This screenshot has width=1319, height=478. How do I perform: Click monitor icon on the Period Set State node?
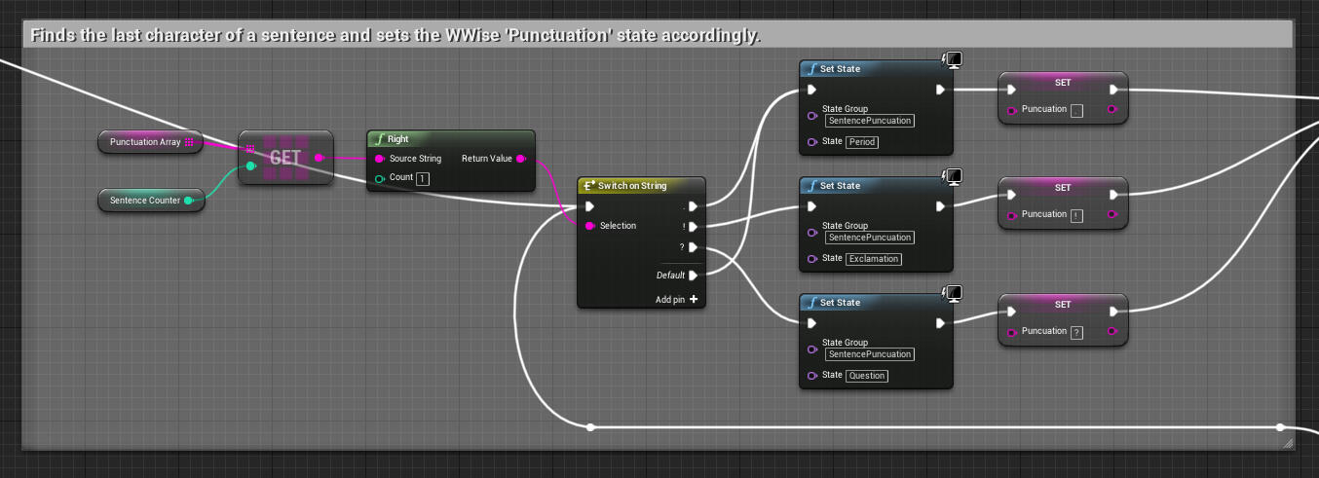click(x=954, y=60)
